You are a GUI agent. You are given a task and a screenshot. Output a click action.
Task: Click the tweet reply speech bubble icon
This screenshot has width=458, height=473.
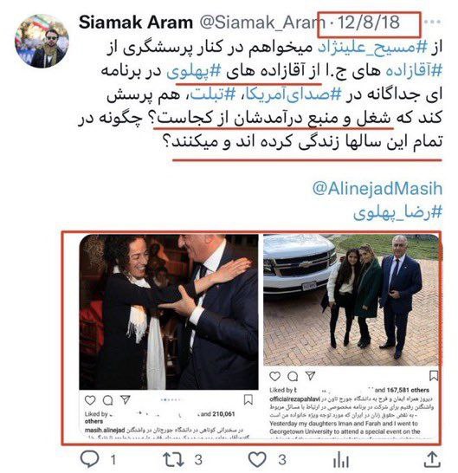pyautogui.click(x=89, y=459)
